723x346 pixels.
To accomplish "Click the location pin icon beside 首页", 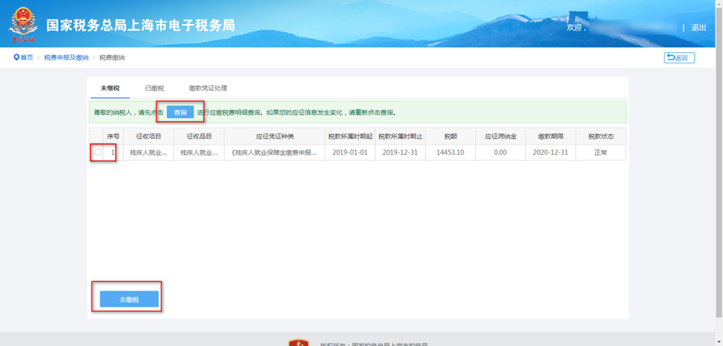I will point(16,58).
